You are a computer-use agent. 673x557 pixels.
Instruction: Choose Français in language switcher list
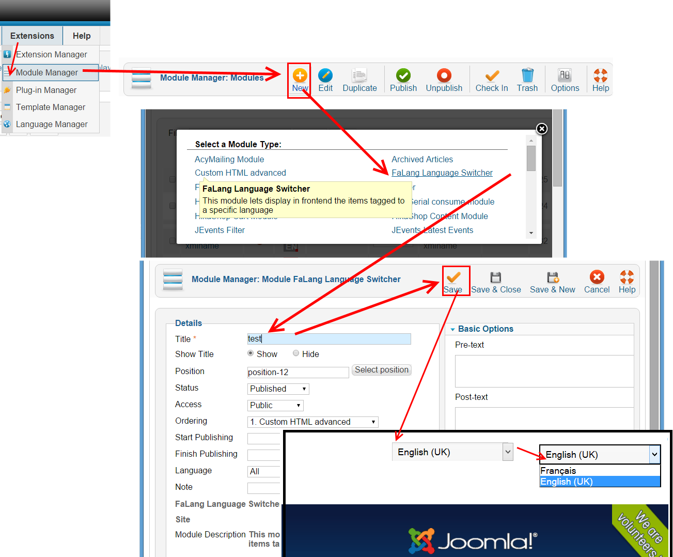(600, 470)
